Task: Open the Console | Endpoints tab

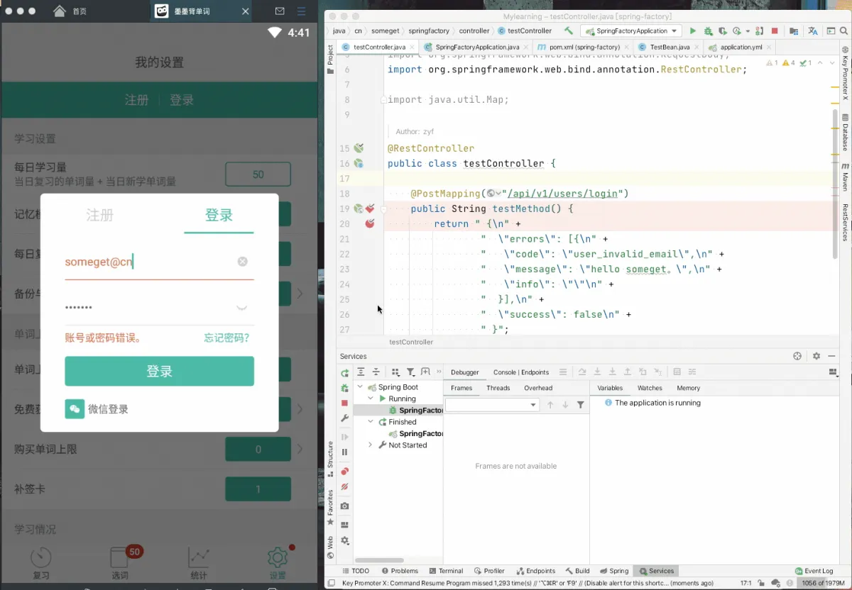Action: (x=520, y=372)
